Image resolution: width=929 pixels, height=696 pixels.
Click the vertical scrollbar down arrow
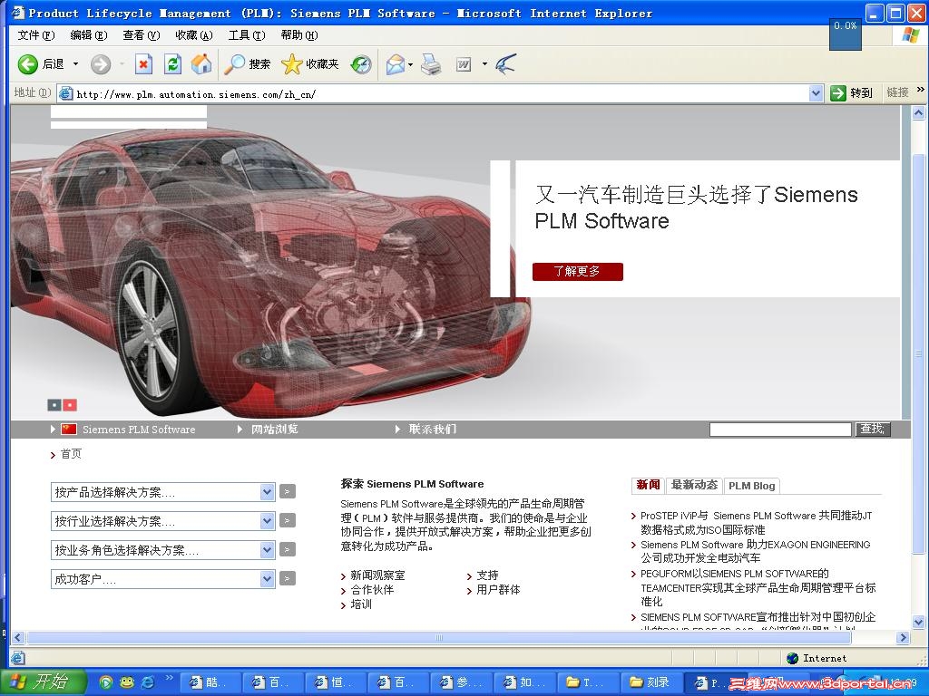918,622
